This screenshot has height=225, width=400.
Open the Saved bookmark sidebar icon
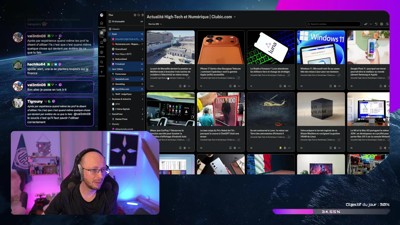pyautogui.click(x=102, y=42)
